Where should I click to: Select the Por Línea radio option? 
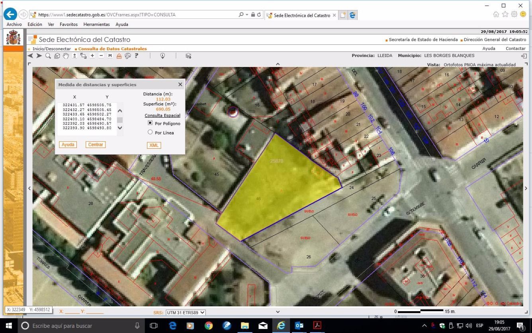(150, 132)
